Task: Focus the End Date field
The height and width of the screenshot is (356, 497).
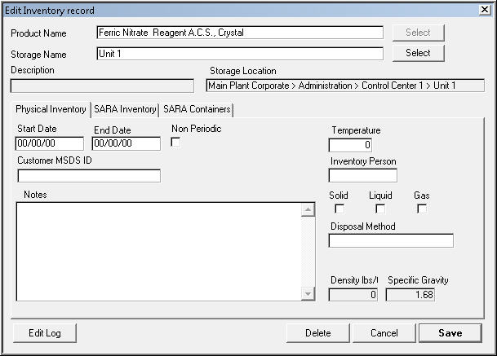Action: pos(126,144)
